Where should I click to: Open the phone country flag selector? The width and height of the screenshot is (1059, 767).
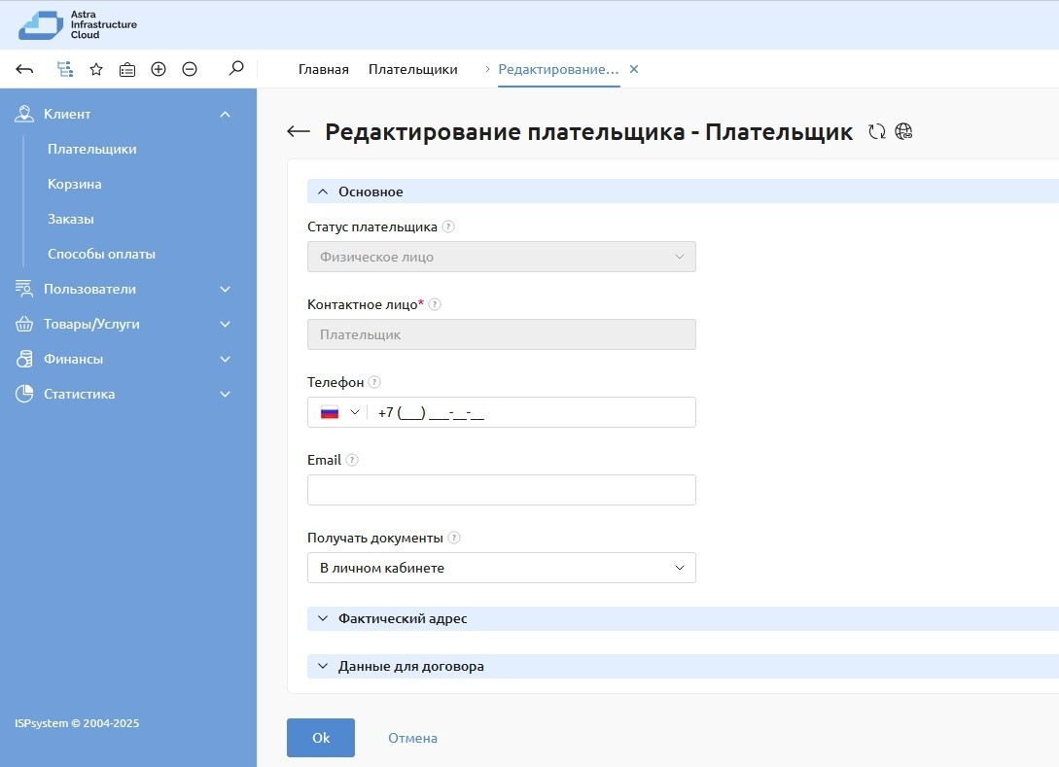(339, 412)
